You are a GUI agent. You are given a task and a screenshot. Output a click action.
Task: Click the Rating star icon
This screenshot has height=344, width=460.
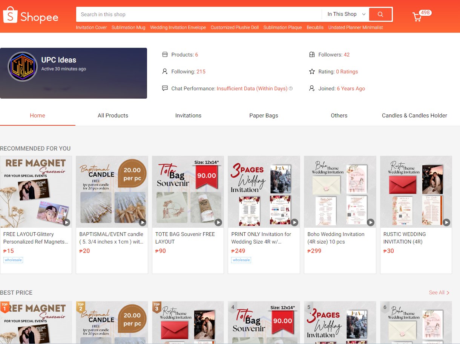click(312, 72)
